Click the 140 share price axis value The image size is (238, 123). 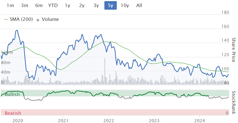tap(225, 40)
